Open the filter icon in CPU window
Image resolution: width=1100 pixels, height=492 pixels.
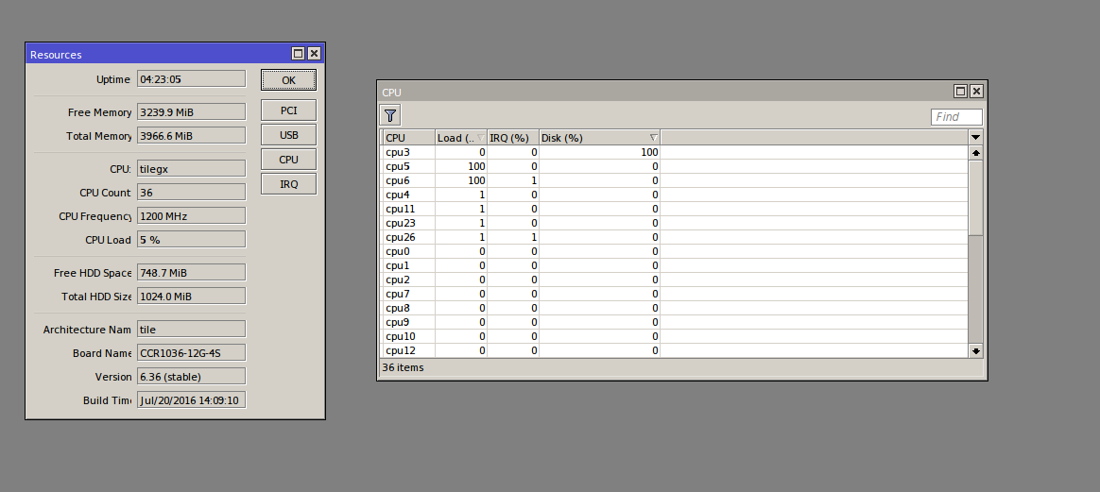click(x=390, y=115)
